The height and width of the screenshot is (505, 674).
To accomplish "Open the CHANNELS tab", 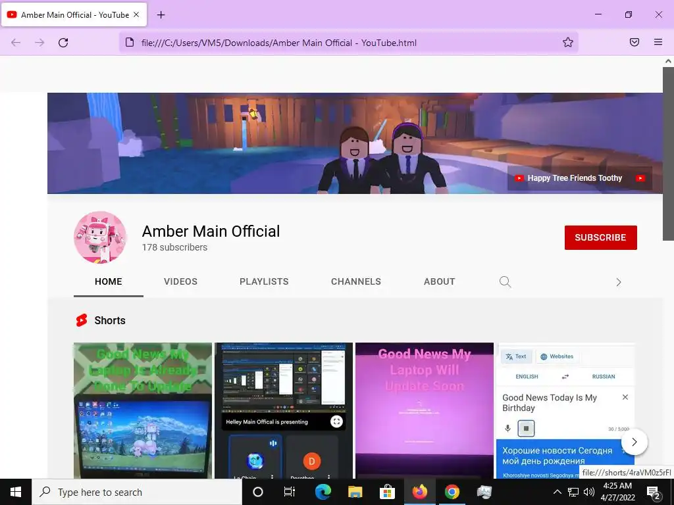I will pyautogui.click(x=356, y=281).
